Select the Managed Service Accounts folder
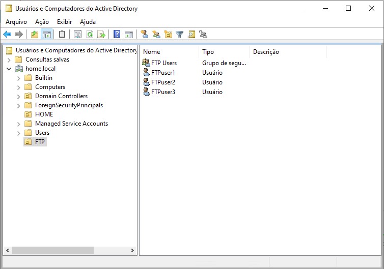The image size is (384, 269). pos(71,124)
